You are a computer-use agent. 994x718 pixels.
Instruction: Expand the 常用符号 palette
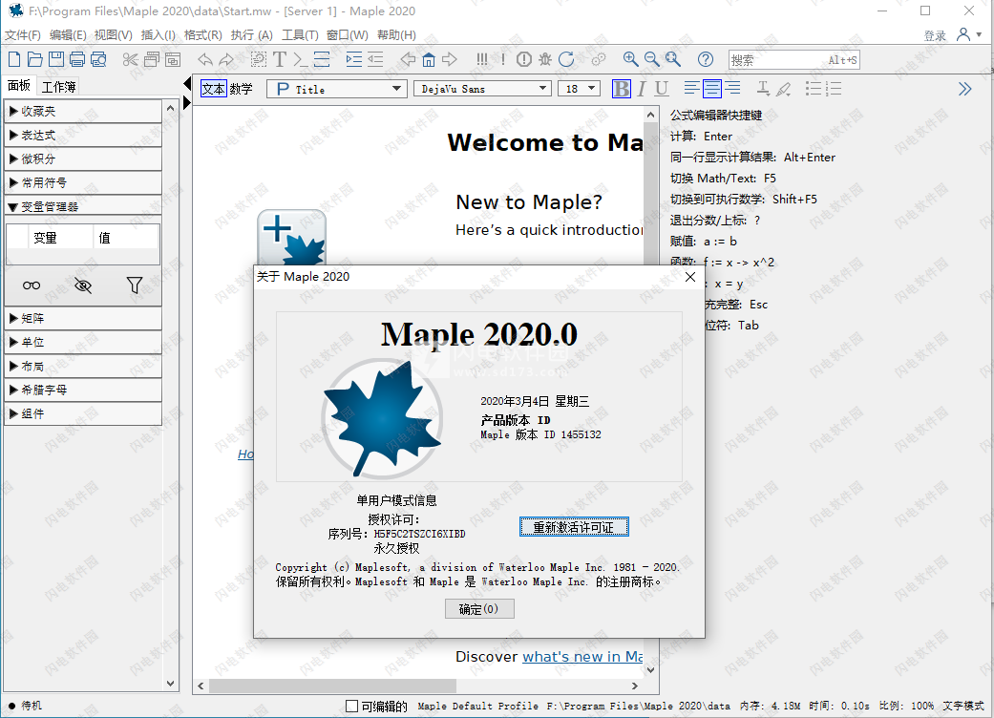[83, 183]
